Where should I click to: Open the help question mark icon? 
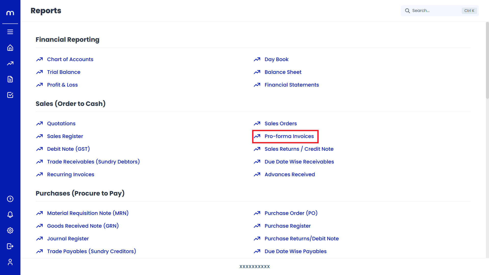pyautogui.click(x=10, y=199)
